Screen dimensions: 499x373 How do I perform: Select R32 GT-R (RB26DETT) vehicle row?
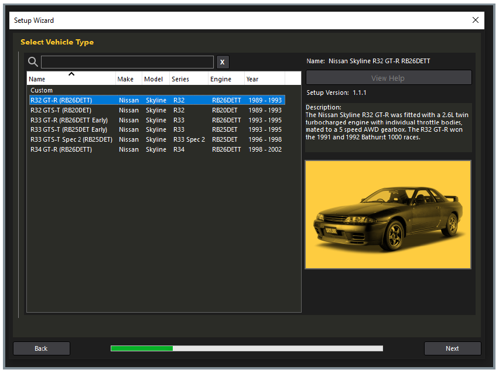(157, 100)
